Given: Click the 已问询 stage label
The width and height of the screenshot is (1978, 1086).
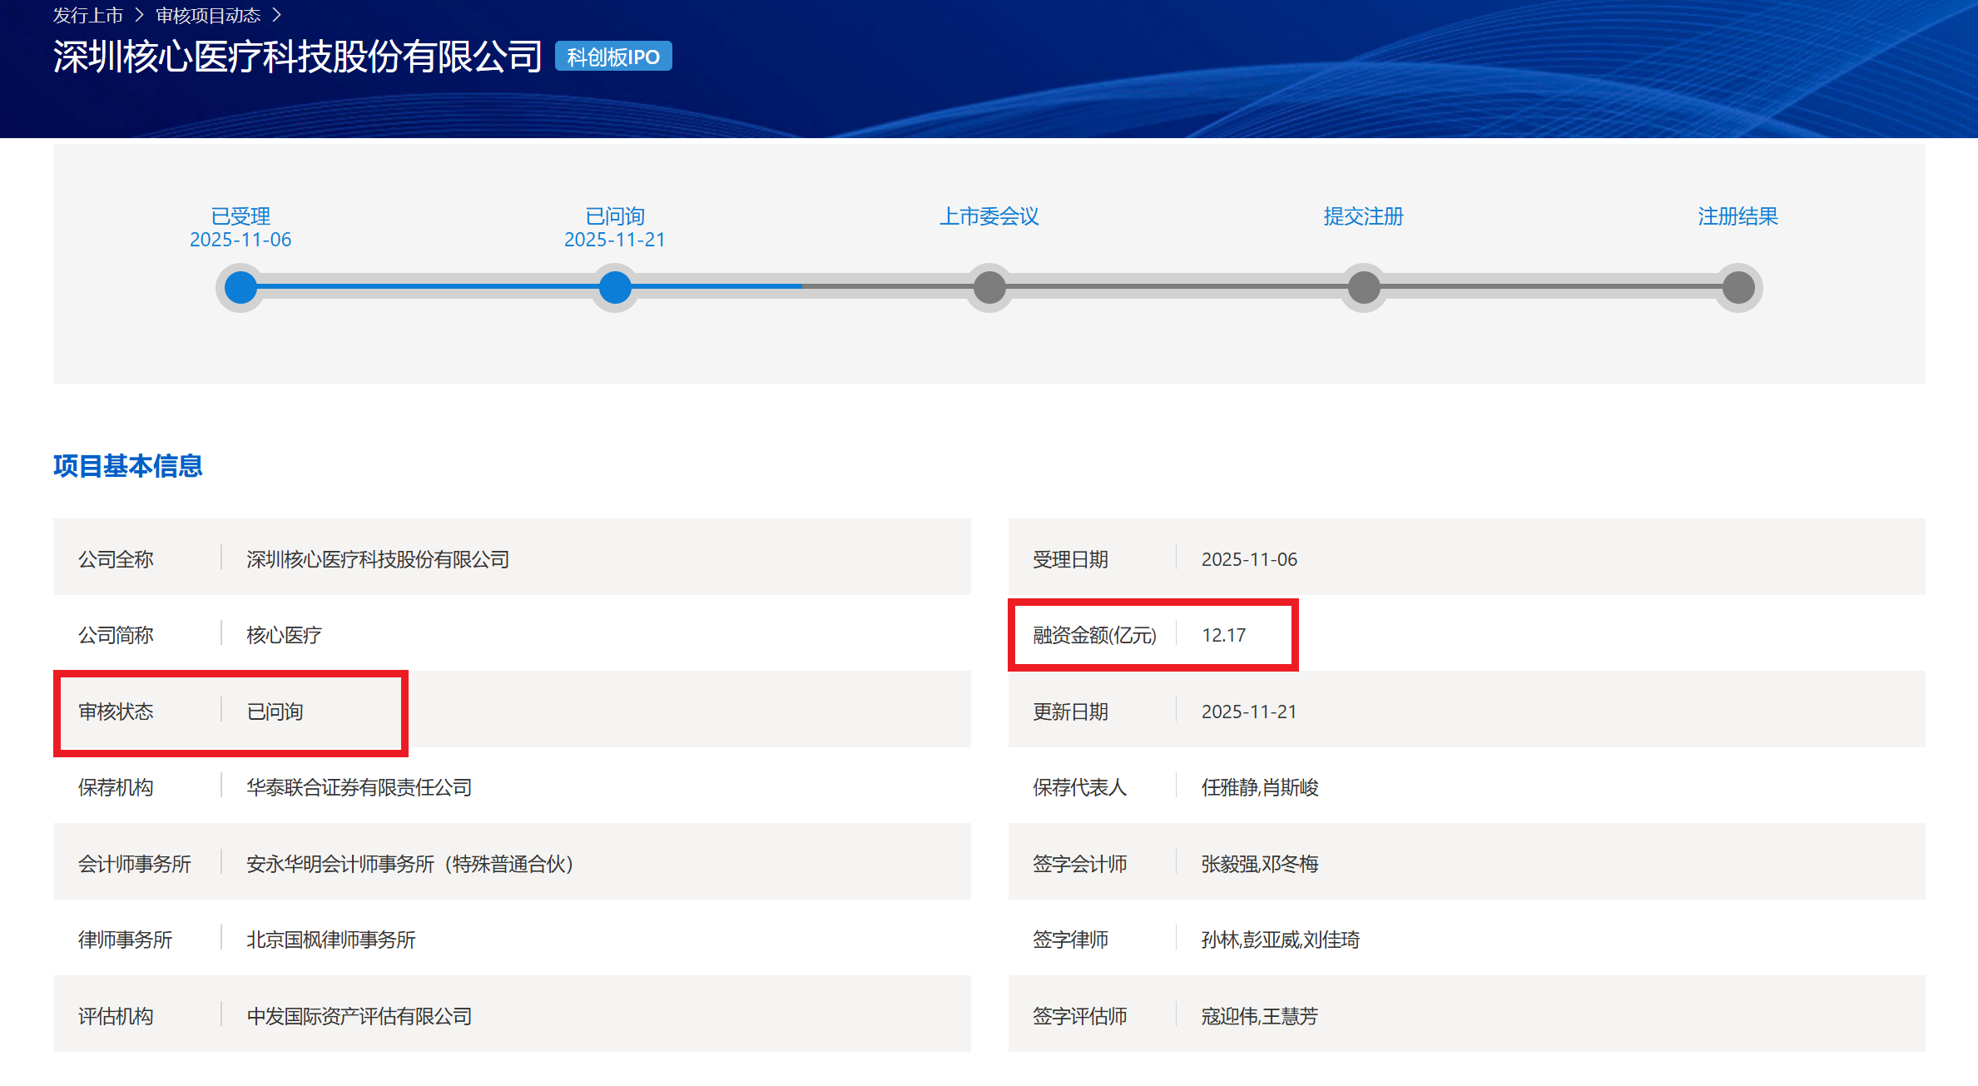Looking at the screenshot, I should [x=615, y=216].
